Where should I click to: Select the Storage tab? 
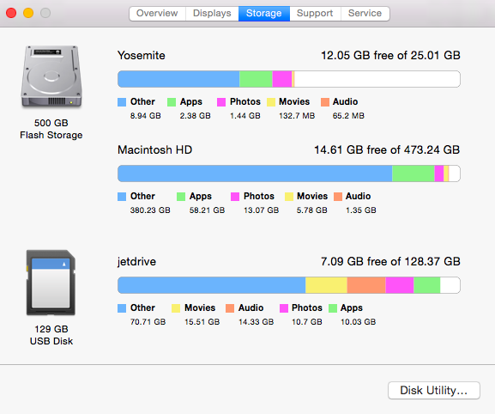pyautogui.click(x=264, y=14)
